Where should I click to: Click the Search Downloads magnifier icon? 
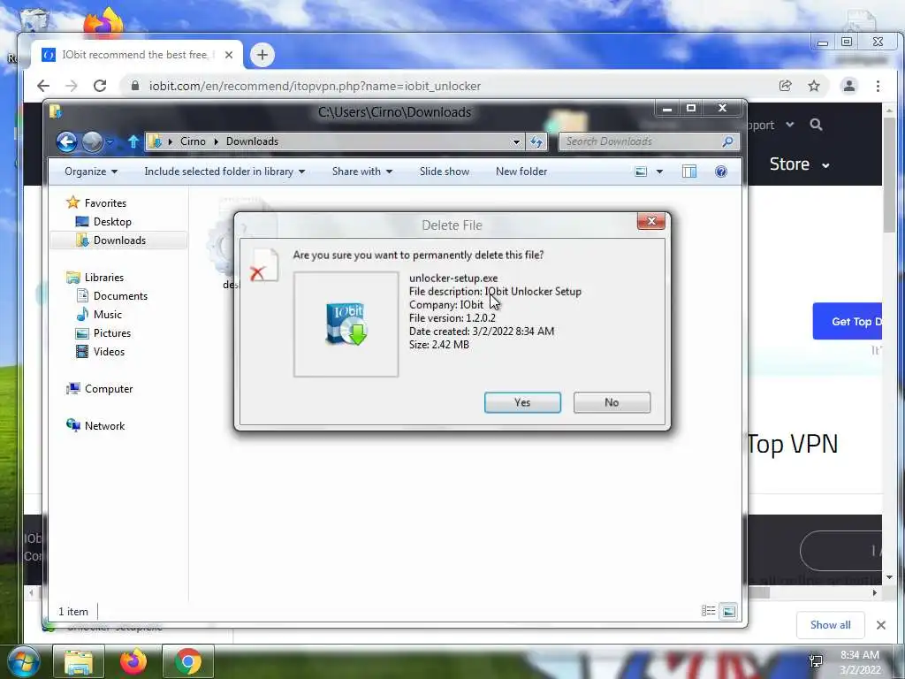pyautogui.click(x=728, y=141)
